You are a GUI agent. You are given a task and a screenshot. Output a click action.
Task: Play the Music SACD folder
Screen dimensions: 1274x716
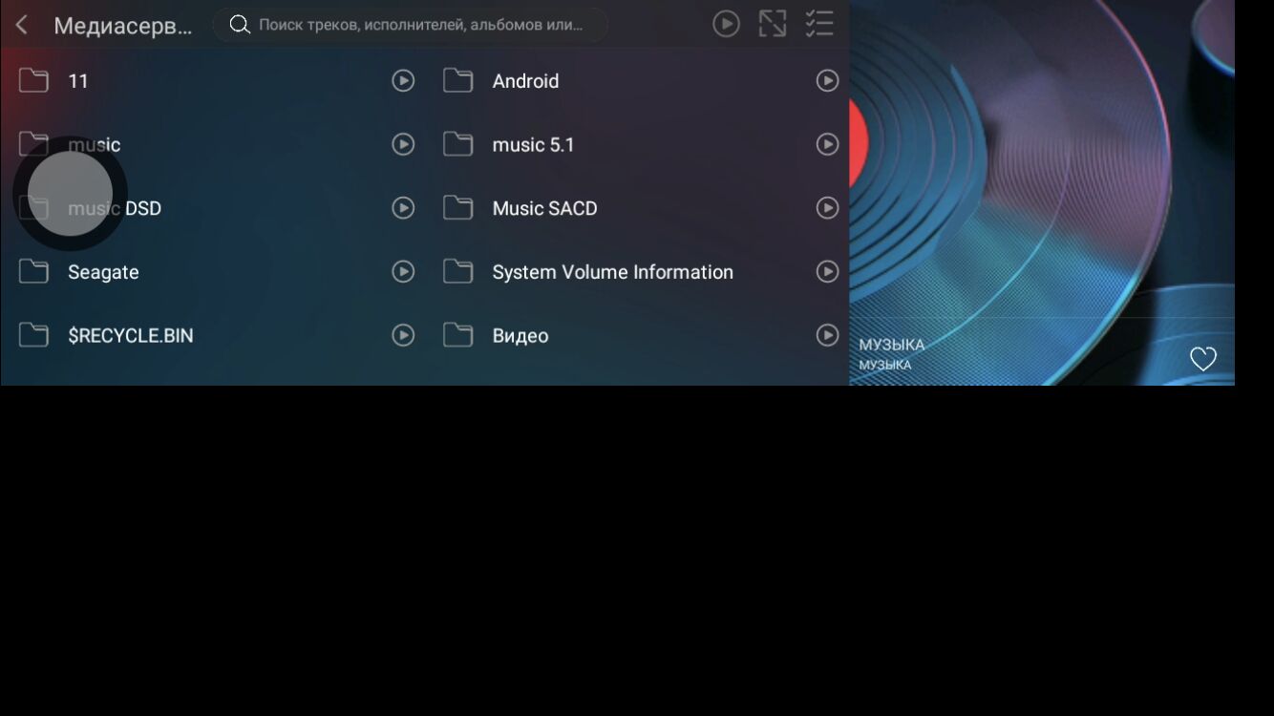coord(827,208)
